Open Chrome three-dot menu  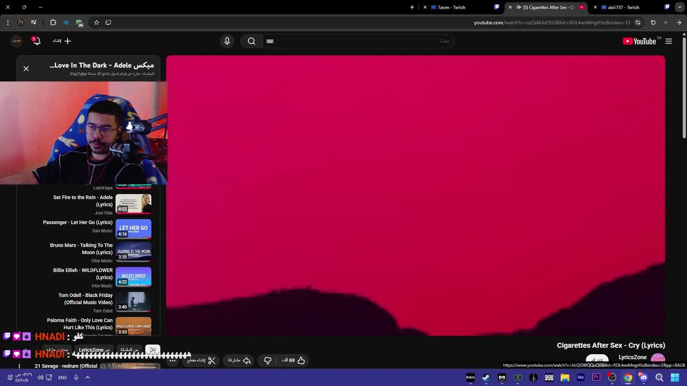pyautogui.click(x=8, y=23)
